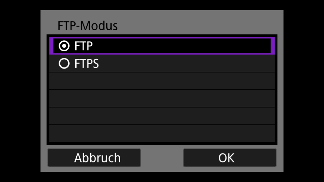
Task: Click the first empty row below FTPS
Action: (162, 81)
